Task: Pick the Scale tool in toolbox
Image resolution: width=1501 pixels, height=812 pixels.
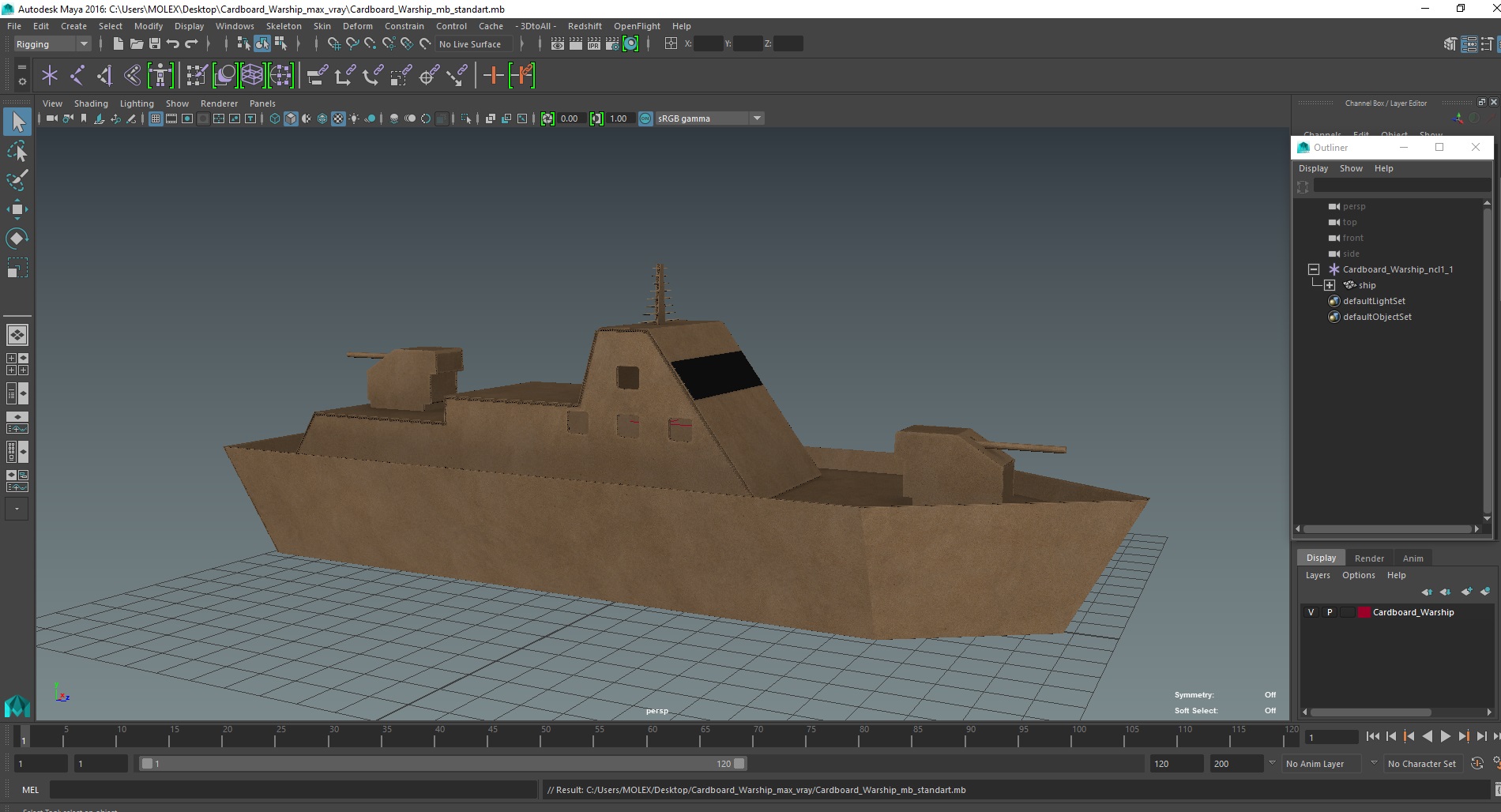Action: (x=17, y=268)
